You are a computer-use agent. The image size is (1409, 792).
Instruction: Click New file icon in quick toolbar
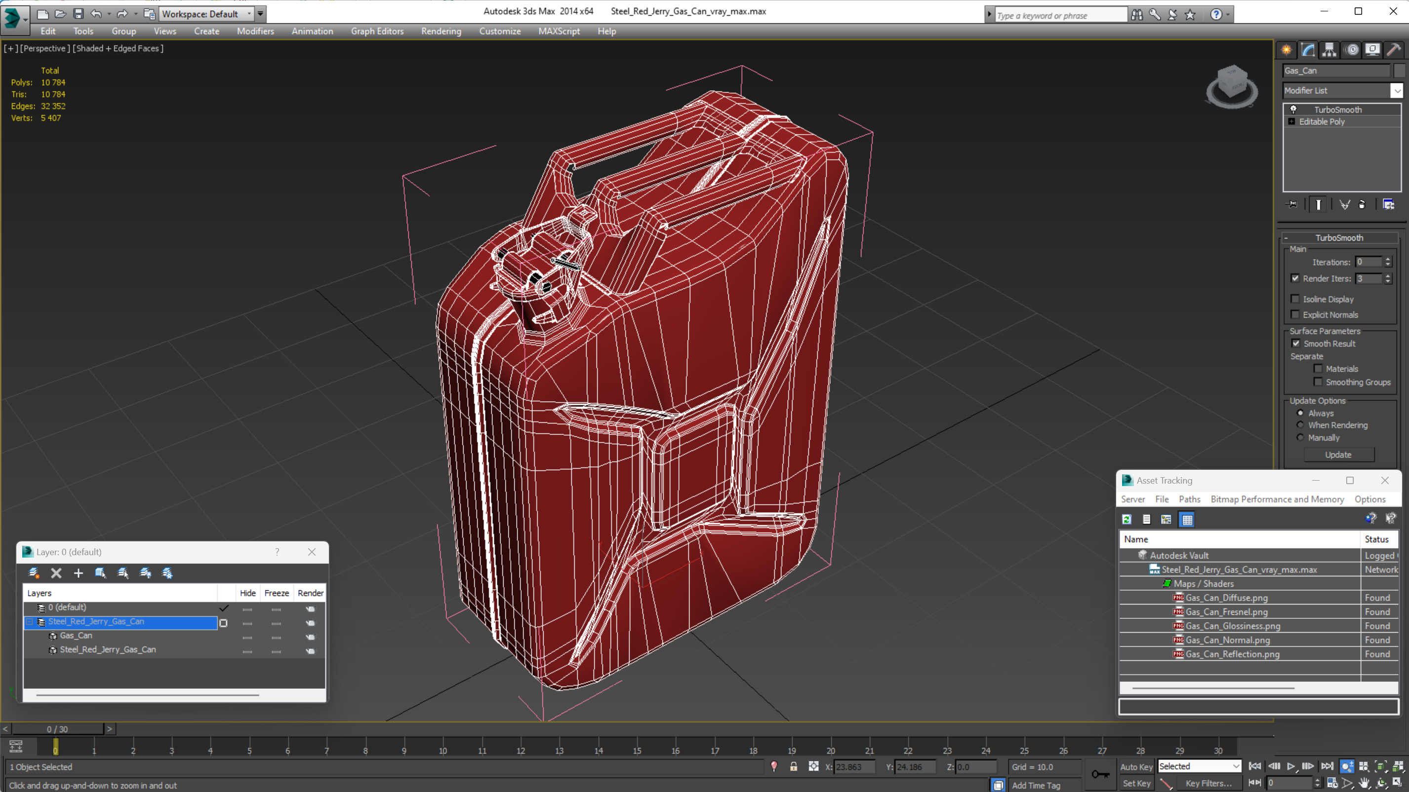coord(42,14)
